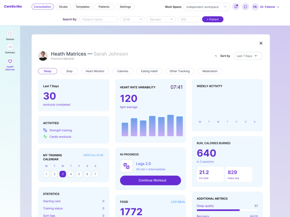Viewport: 290px width, 217px height.
Task: Switch to the Heart Monitor tab
Action: click(x=95, y=71)
